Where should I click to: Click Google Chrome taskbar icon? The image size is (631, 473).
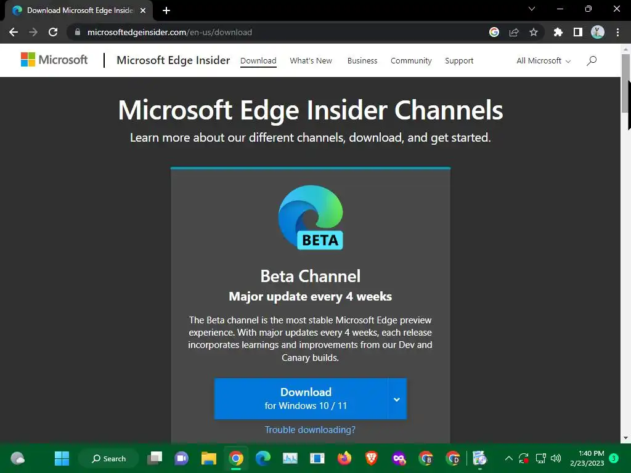click(x=236, y=458)
